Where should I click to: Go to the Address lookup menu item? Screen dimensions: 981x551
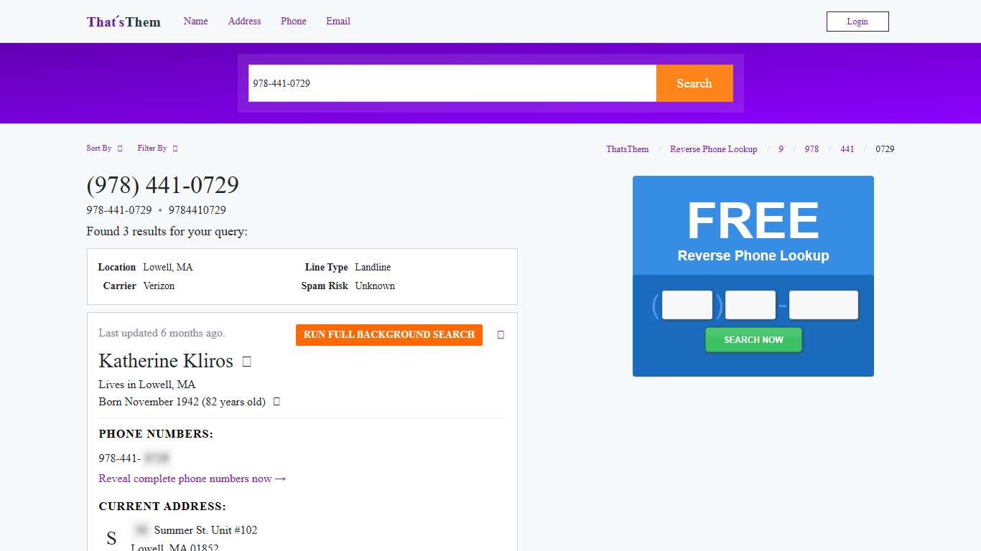point(244,22)
